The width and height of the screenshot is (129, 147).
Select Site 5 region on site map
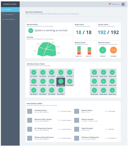pyautogui.click(x=50, y=53)
